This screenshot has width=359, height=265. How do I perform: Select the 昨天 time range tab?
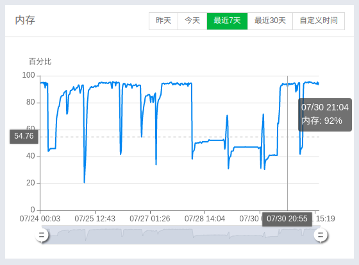tap(163, 21)
